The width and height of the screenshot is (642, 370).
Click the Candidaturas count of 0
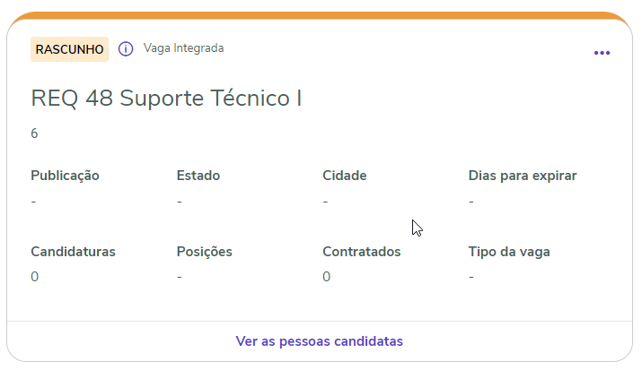click(x=34, y=277)
